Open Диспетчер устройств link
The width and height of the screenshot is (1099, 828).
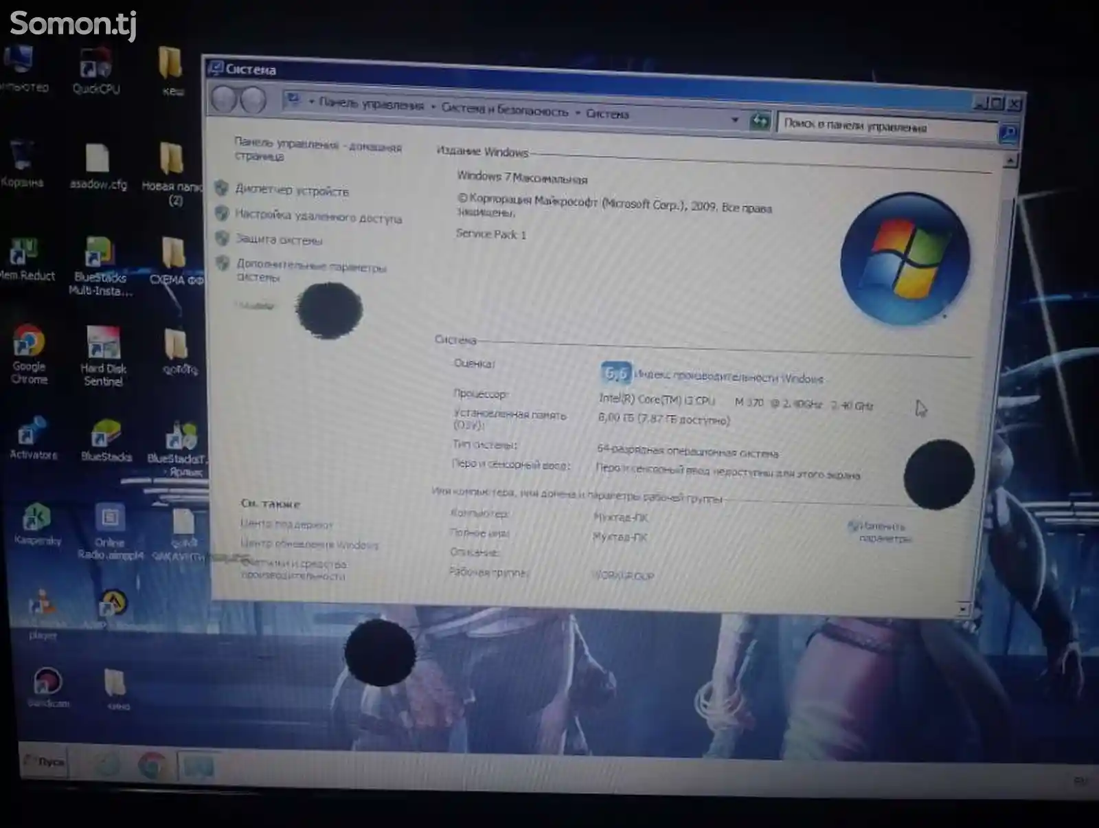tap(292, 190)
